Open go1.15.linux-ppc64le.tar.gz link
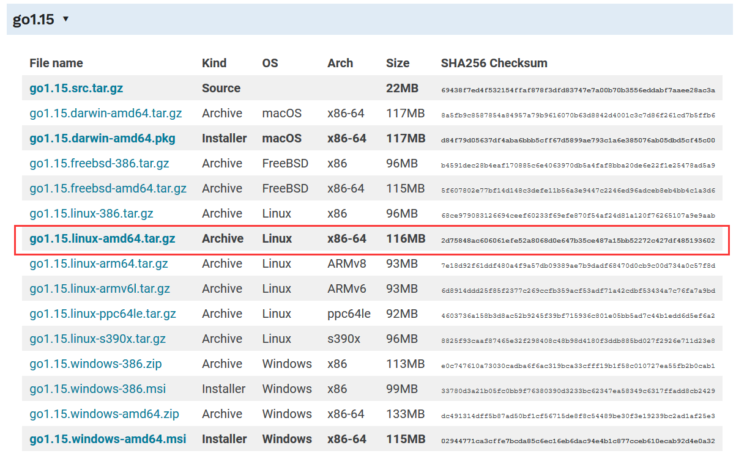The image size is (736, 459). (x=103, y=314)
